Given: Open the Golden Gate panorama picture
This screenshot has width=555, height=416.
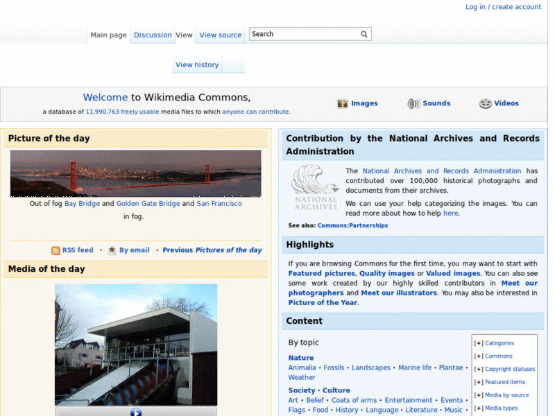Looking at the screenshot, I should pos(135,173).
